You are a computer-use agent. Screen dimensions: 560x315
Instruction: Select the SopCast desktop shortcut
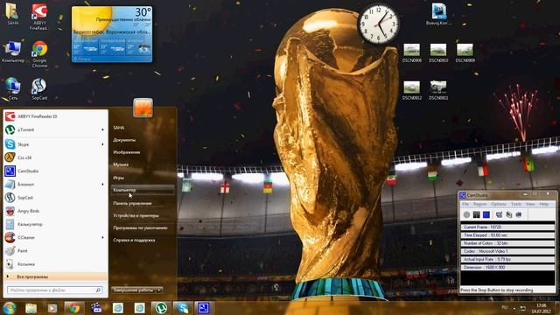(39, 89)
